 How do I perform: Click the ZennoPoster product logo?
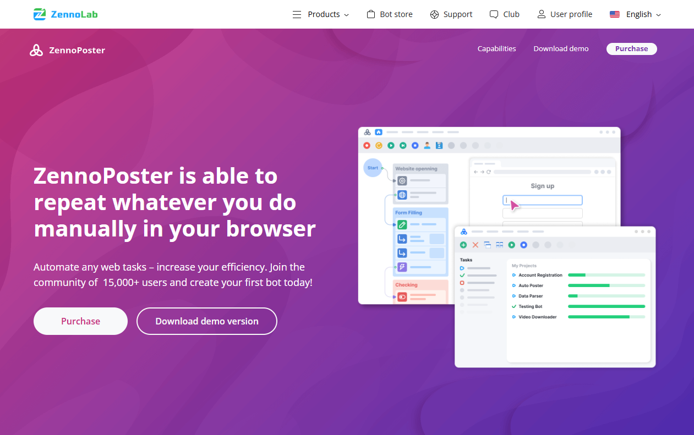click(x=67, y=50)
